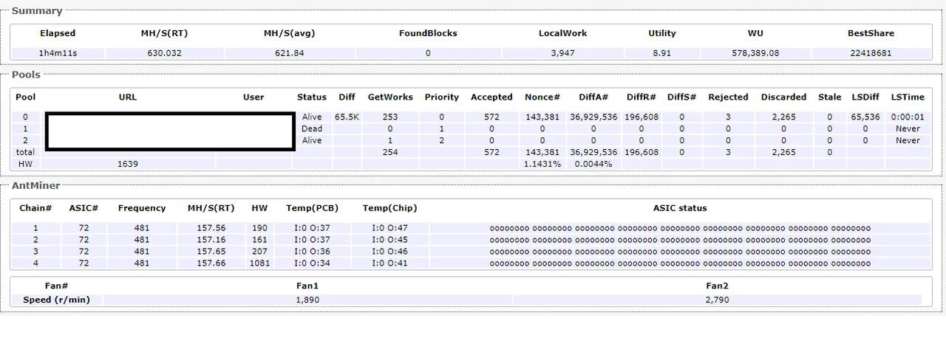This screenshot has width=946, height=338.
Task: Select the Temp(Chip) column header
Action: pyautogui.click(x=389, y=208)
